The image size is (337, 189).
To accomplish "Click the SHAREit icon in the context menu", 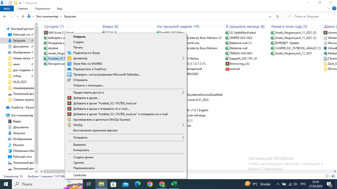I will point(69,64).
